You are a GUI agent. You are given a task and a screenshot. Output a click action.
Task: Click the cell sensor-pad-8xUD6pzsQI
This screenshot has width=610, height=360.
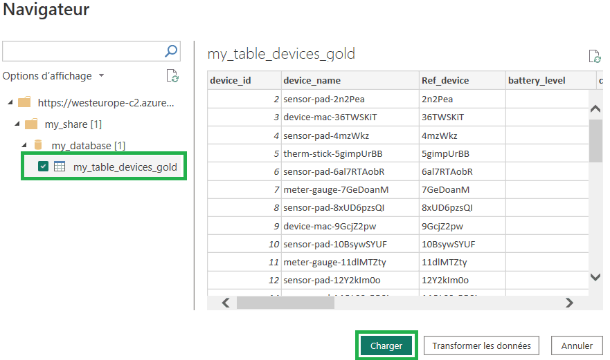pos(350,207)
